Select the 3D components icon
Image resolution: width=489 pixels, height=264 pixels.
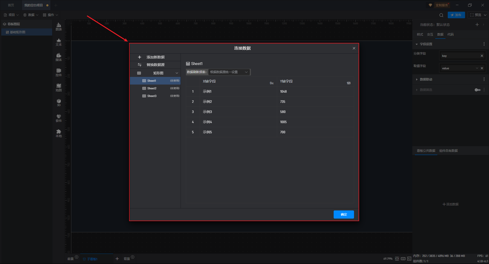(x=59, y=103)
